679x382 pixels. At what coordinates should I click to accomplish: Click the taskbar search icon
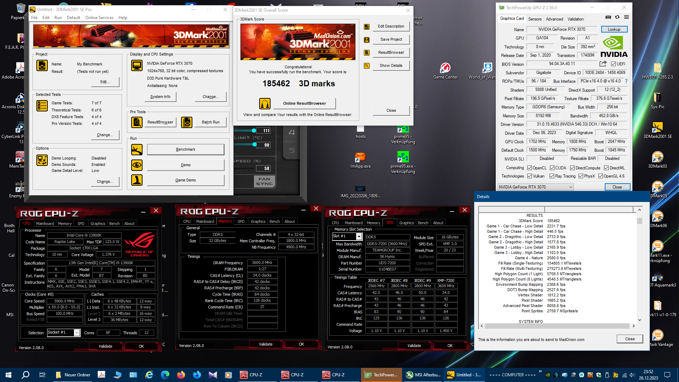coord(25,375)
